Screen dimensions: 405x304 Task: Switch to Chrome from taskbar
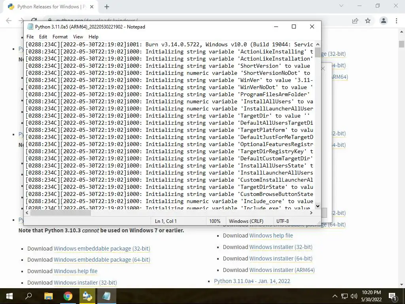pyautogui.click(x=68, y=296)
